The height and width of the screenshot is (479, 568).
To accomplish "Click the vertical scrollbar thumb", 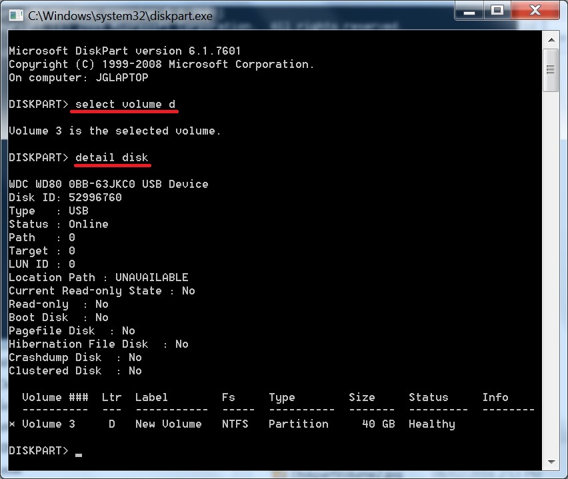I will pos(551,70).
